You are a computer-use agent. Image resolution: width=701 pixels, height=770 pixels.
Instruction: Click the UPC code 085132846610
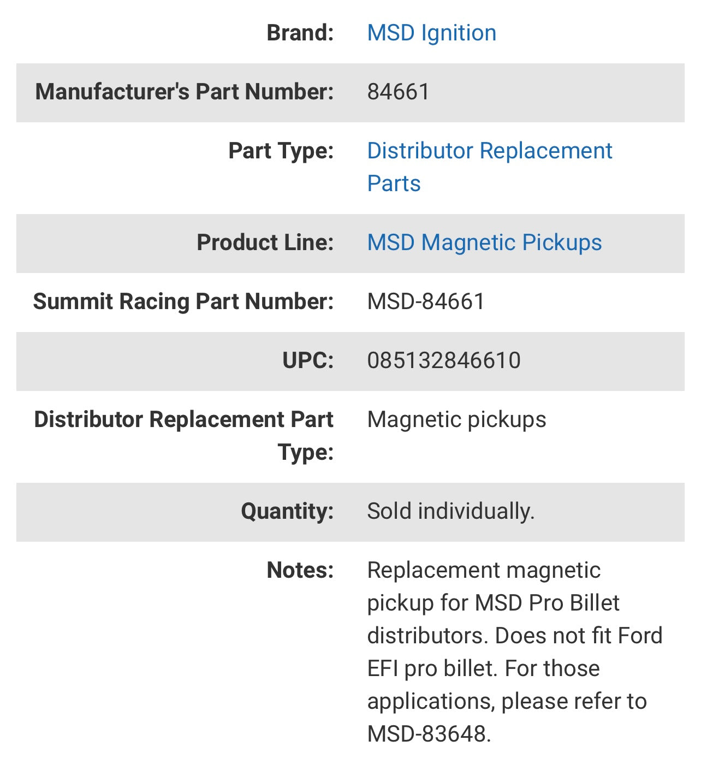coord(444,360)
